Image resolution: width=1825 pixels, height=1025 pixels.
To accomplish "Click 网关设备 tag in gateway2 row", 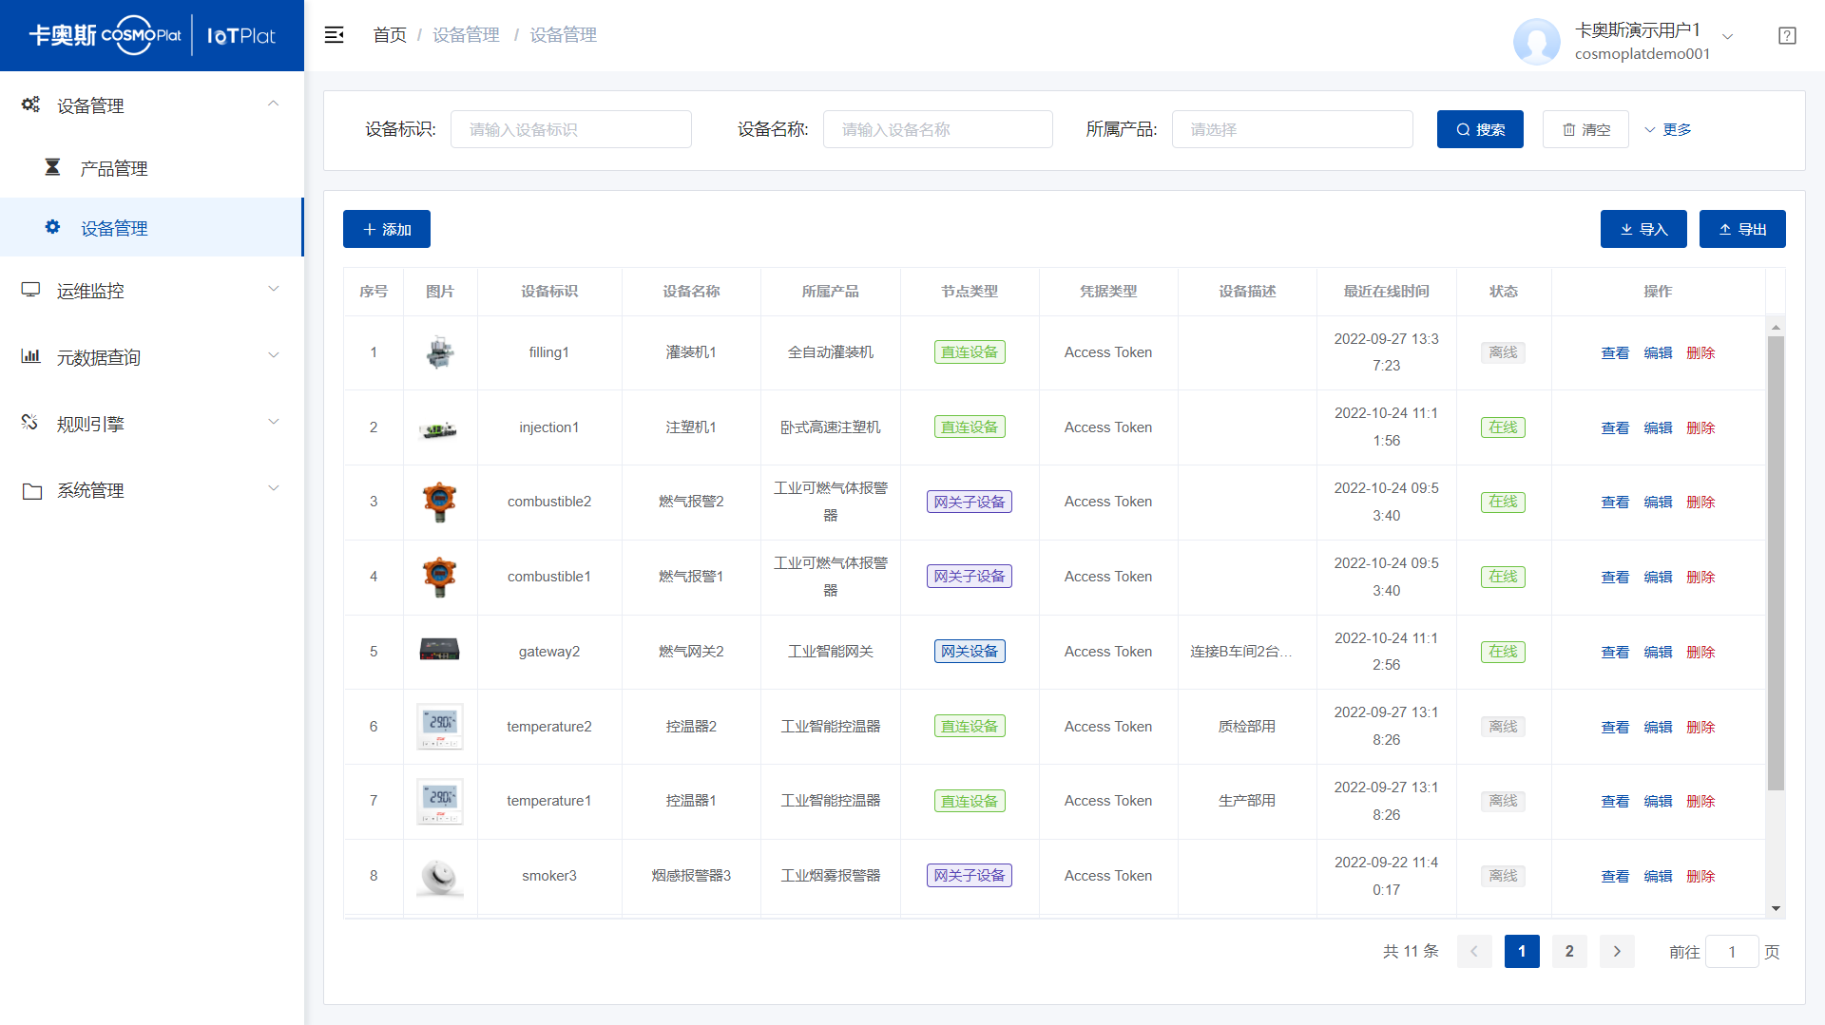I will [x=970, y=651].
